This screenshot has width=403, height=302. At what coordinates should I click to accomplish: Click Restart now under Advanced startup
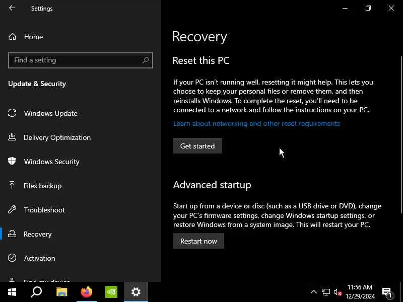(198, 241)
